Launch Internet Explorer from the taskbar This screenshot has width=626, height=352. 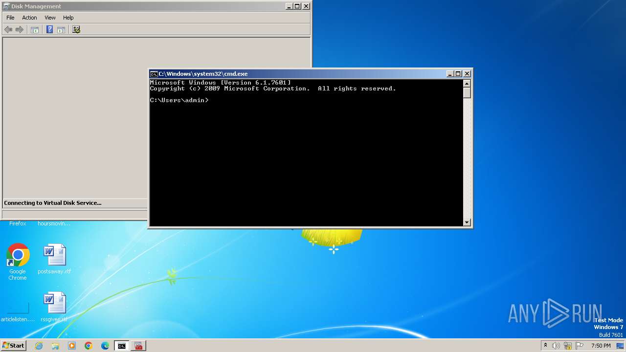[x=39, y=346]
